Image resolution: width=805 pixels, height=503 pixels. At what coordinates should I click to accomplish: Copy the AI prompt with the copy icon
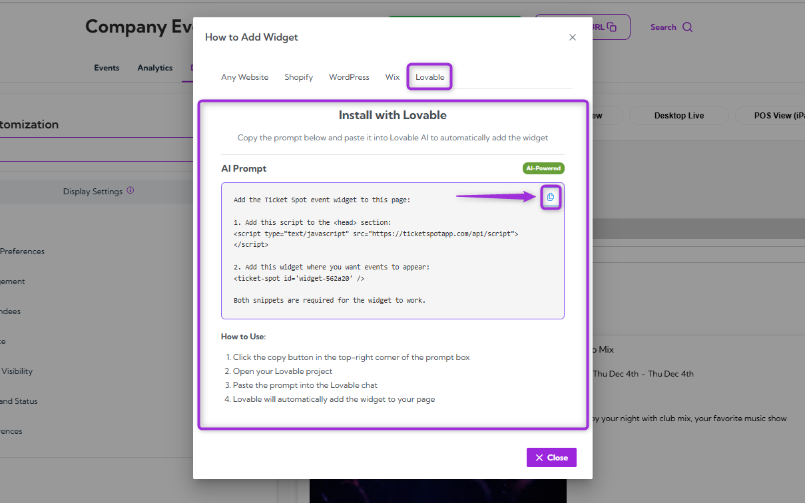click(x=551, y=197)
